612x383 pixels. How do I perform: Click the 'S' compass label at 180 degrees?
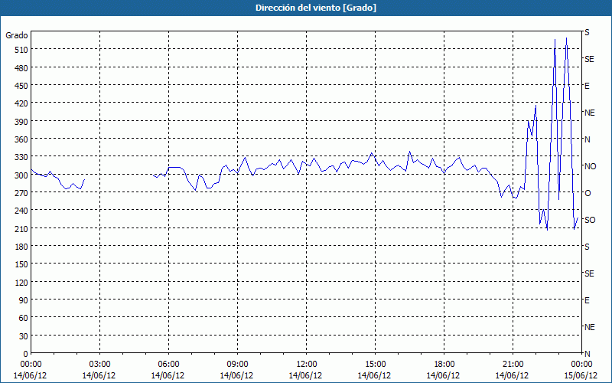[587, 247]
